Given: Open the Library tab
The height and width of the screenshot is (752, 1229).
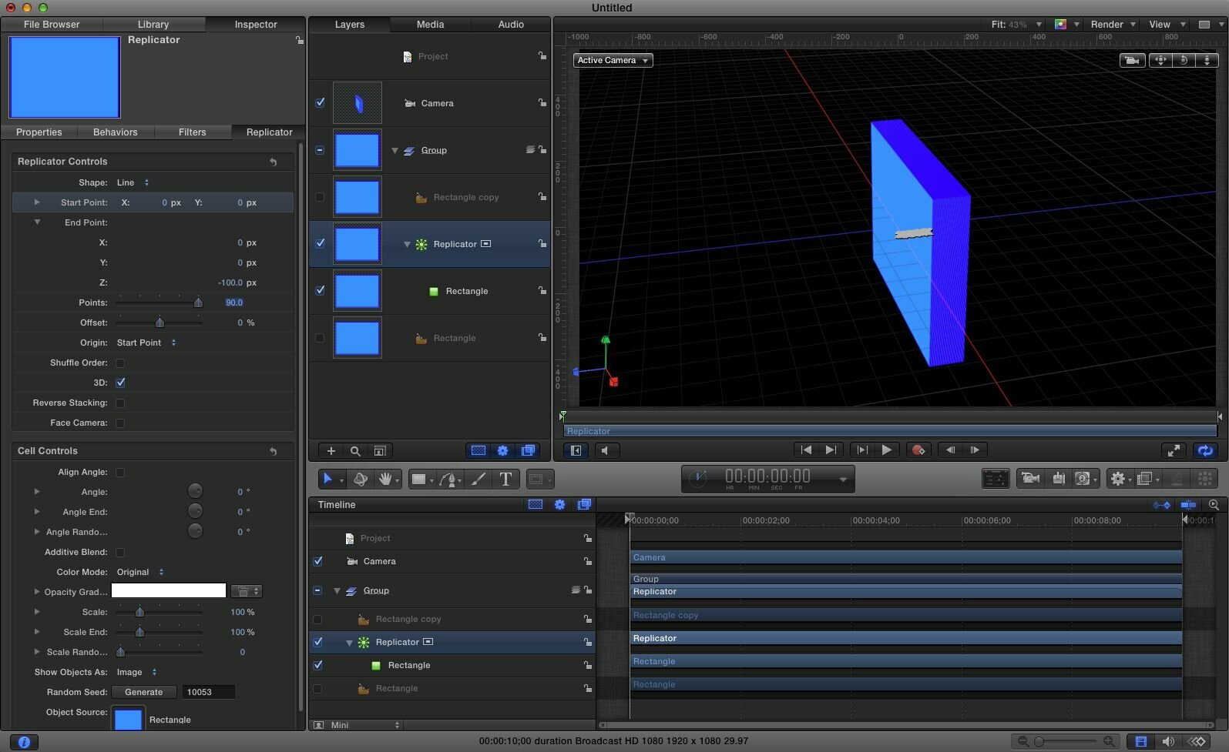Looking at the screenshot, I should click(x=153, y=25).
